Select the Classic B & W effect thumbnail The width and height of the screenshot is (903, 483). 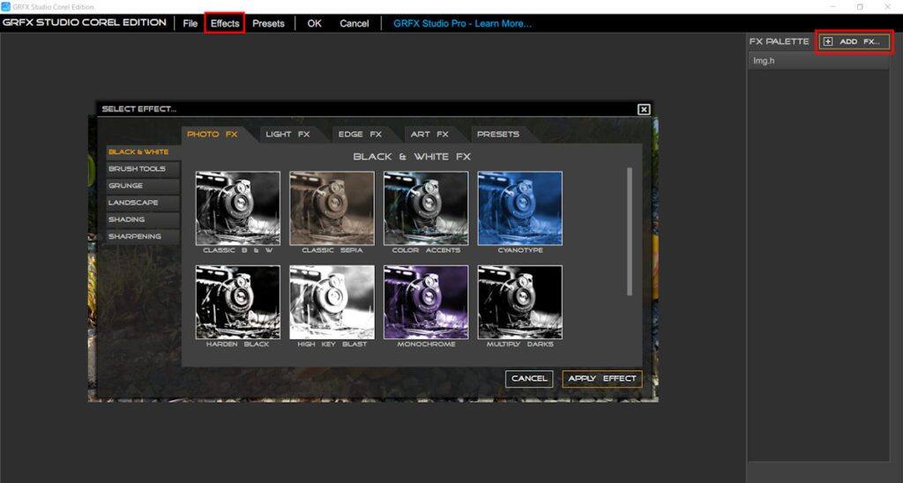tap(237, 207)
